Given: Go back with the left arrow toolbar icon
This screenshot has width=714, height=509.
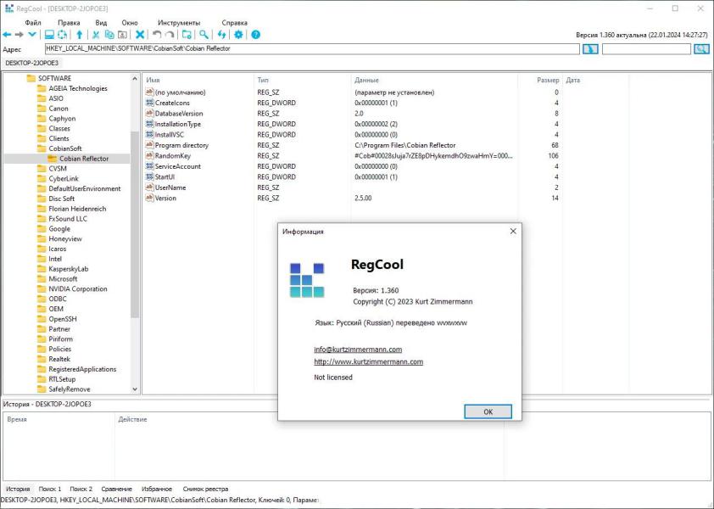Looking at the screenshot, I should tap(7, 35).
